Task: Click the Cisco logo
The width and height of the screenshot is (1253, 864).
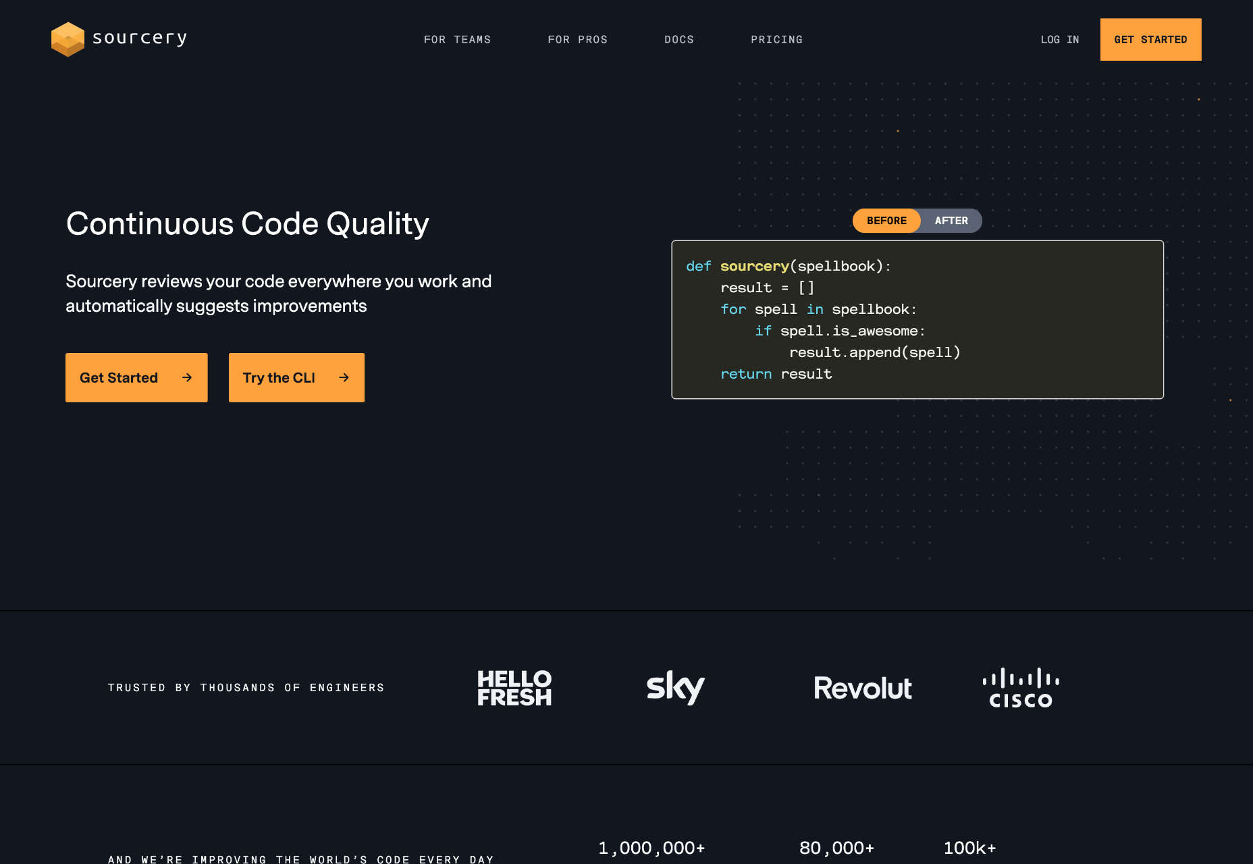Action: [1021, 688]
